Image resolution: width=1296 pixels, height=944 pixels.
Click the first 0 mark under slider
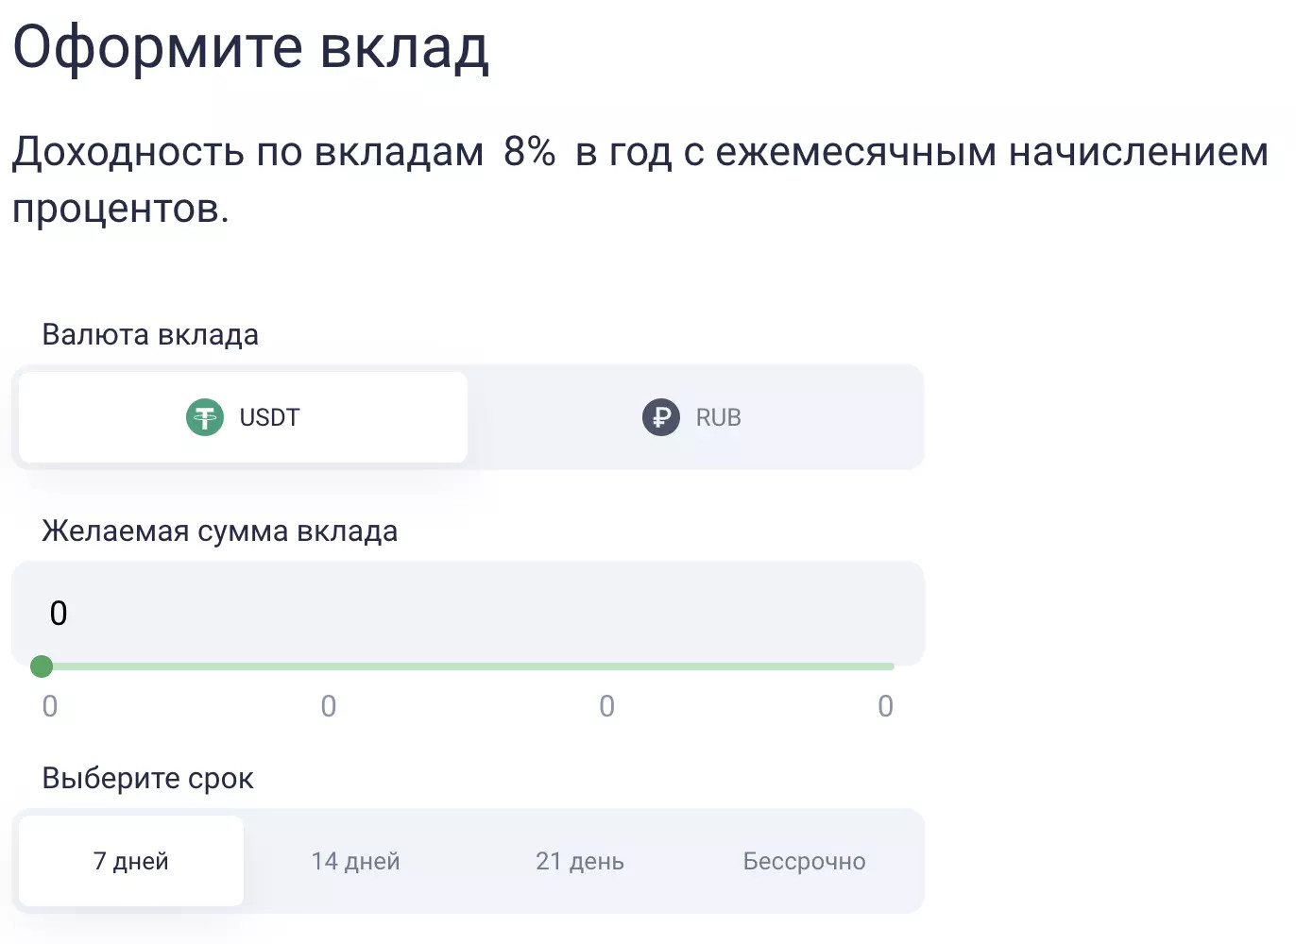tap(50, 706)
